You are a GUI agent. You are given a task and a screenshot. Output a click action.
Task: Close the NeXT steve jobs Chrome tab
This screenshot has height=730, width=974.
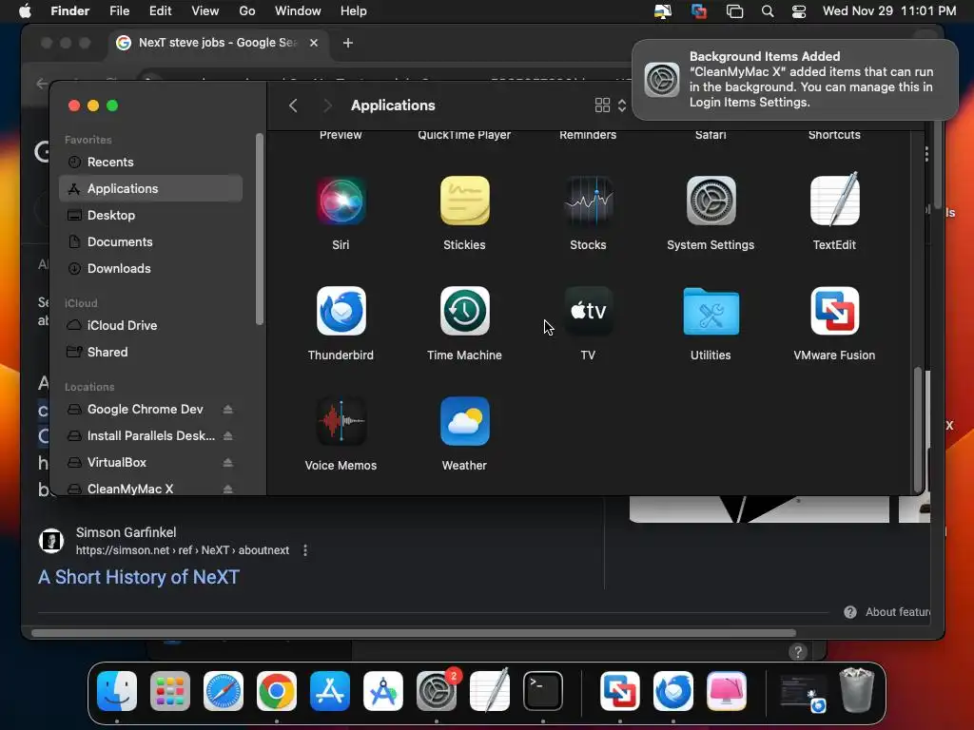click(x=314, y=42)
